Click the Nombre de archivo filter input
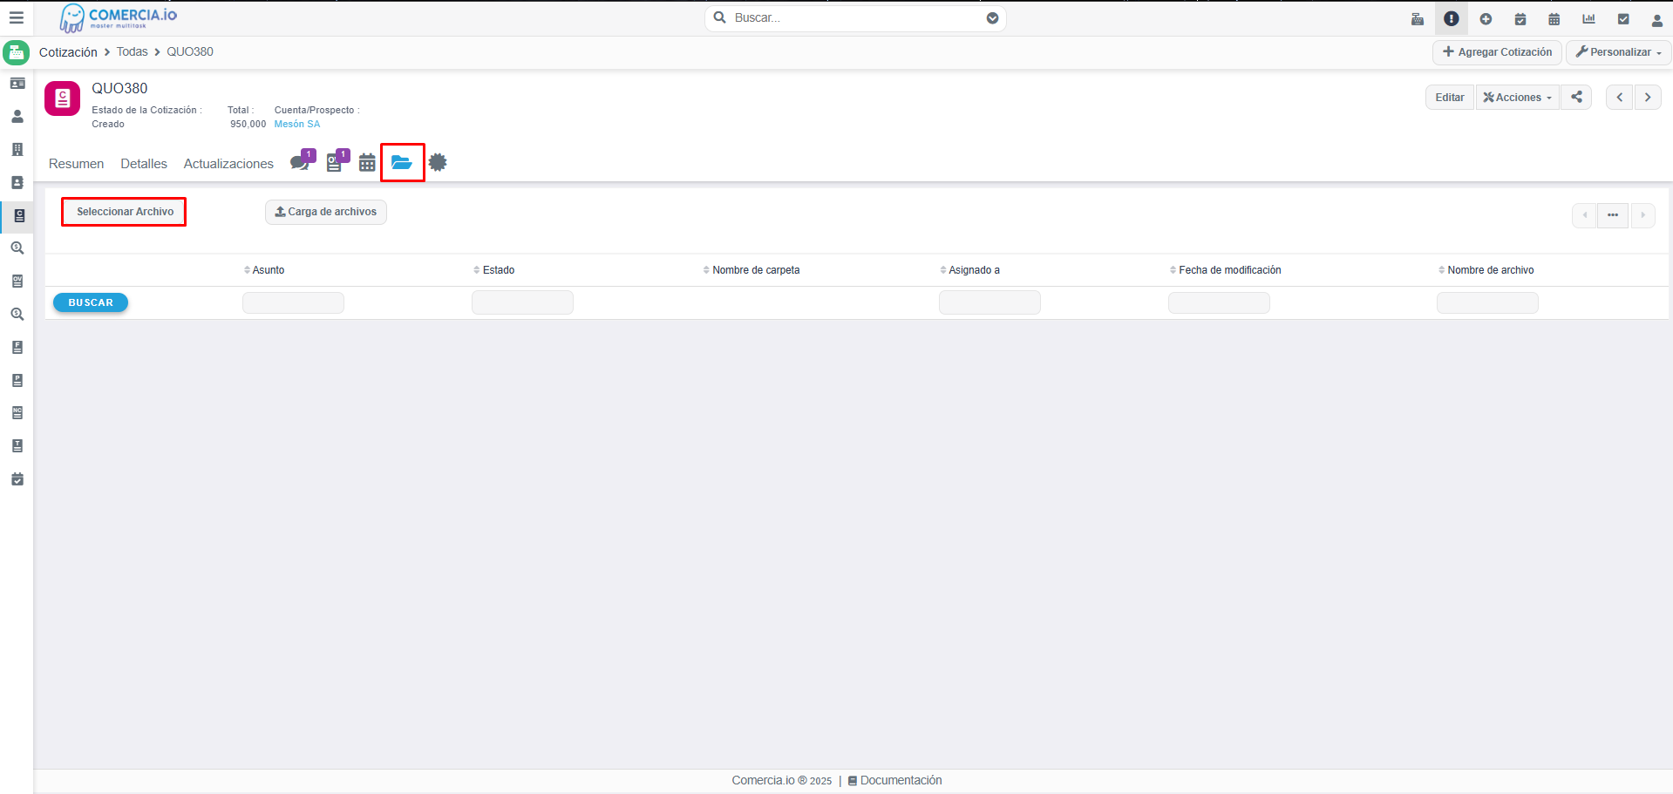The height and width of the screenshot is (794, 1673). coord(1487,302)
